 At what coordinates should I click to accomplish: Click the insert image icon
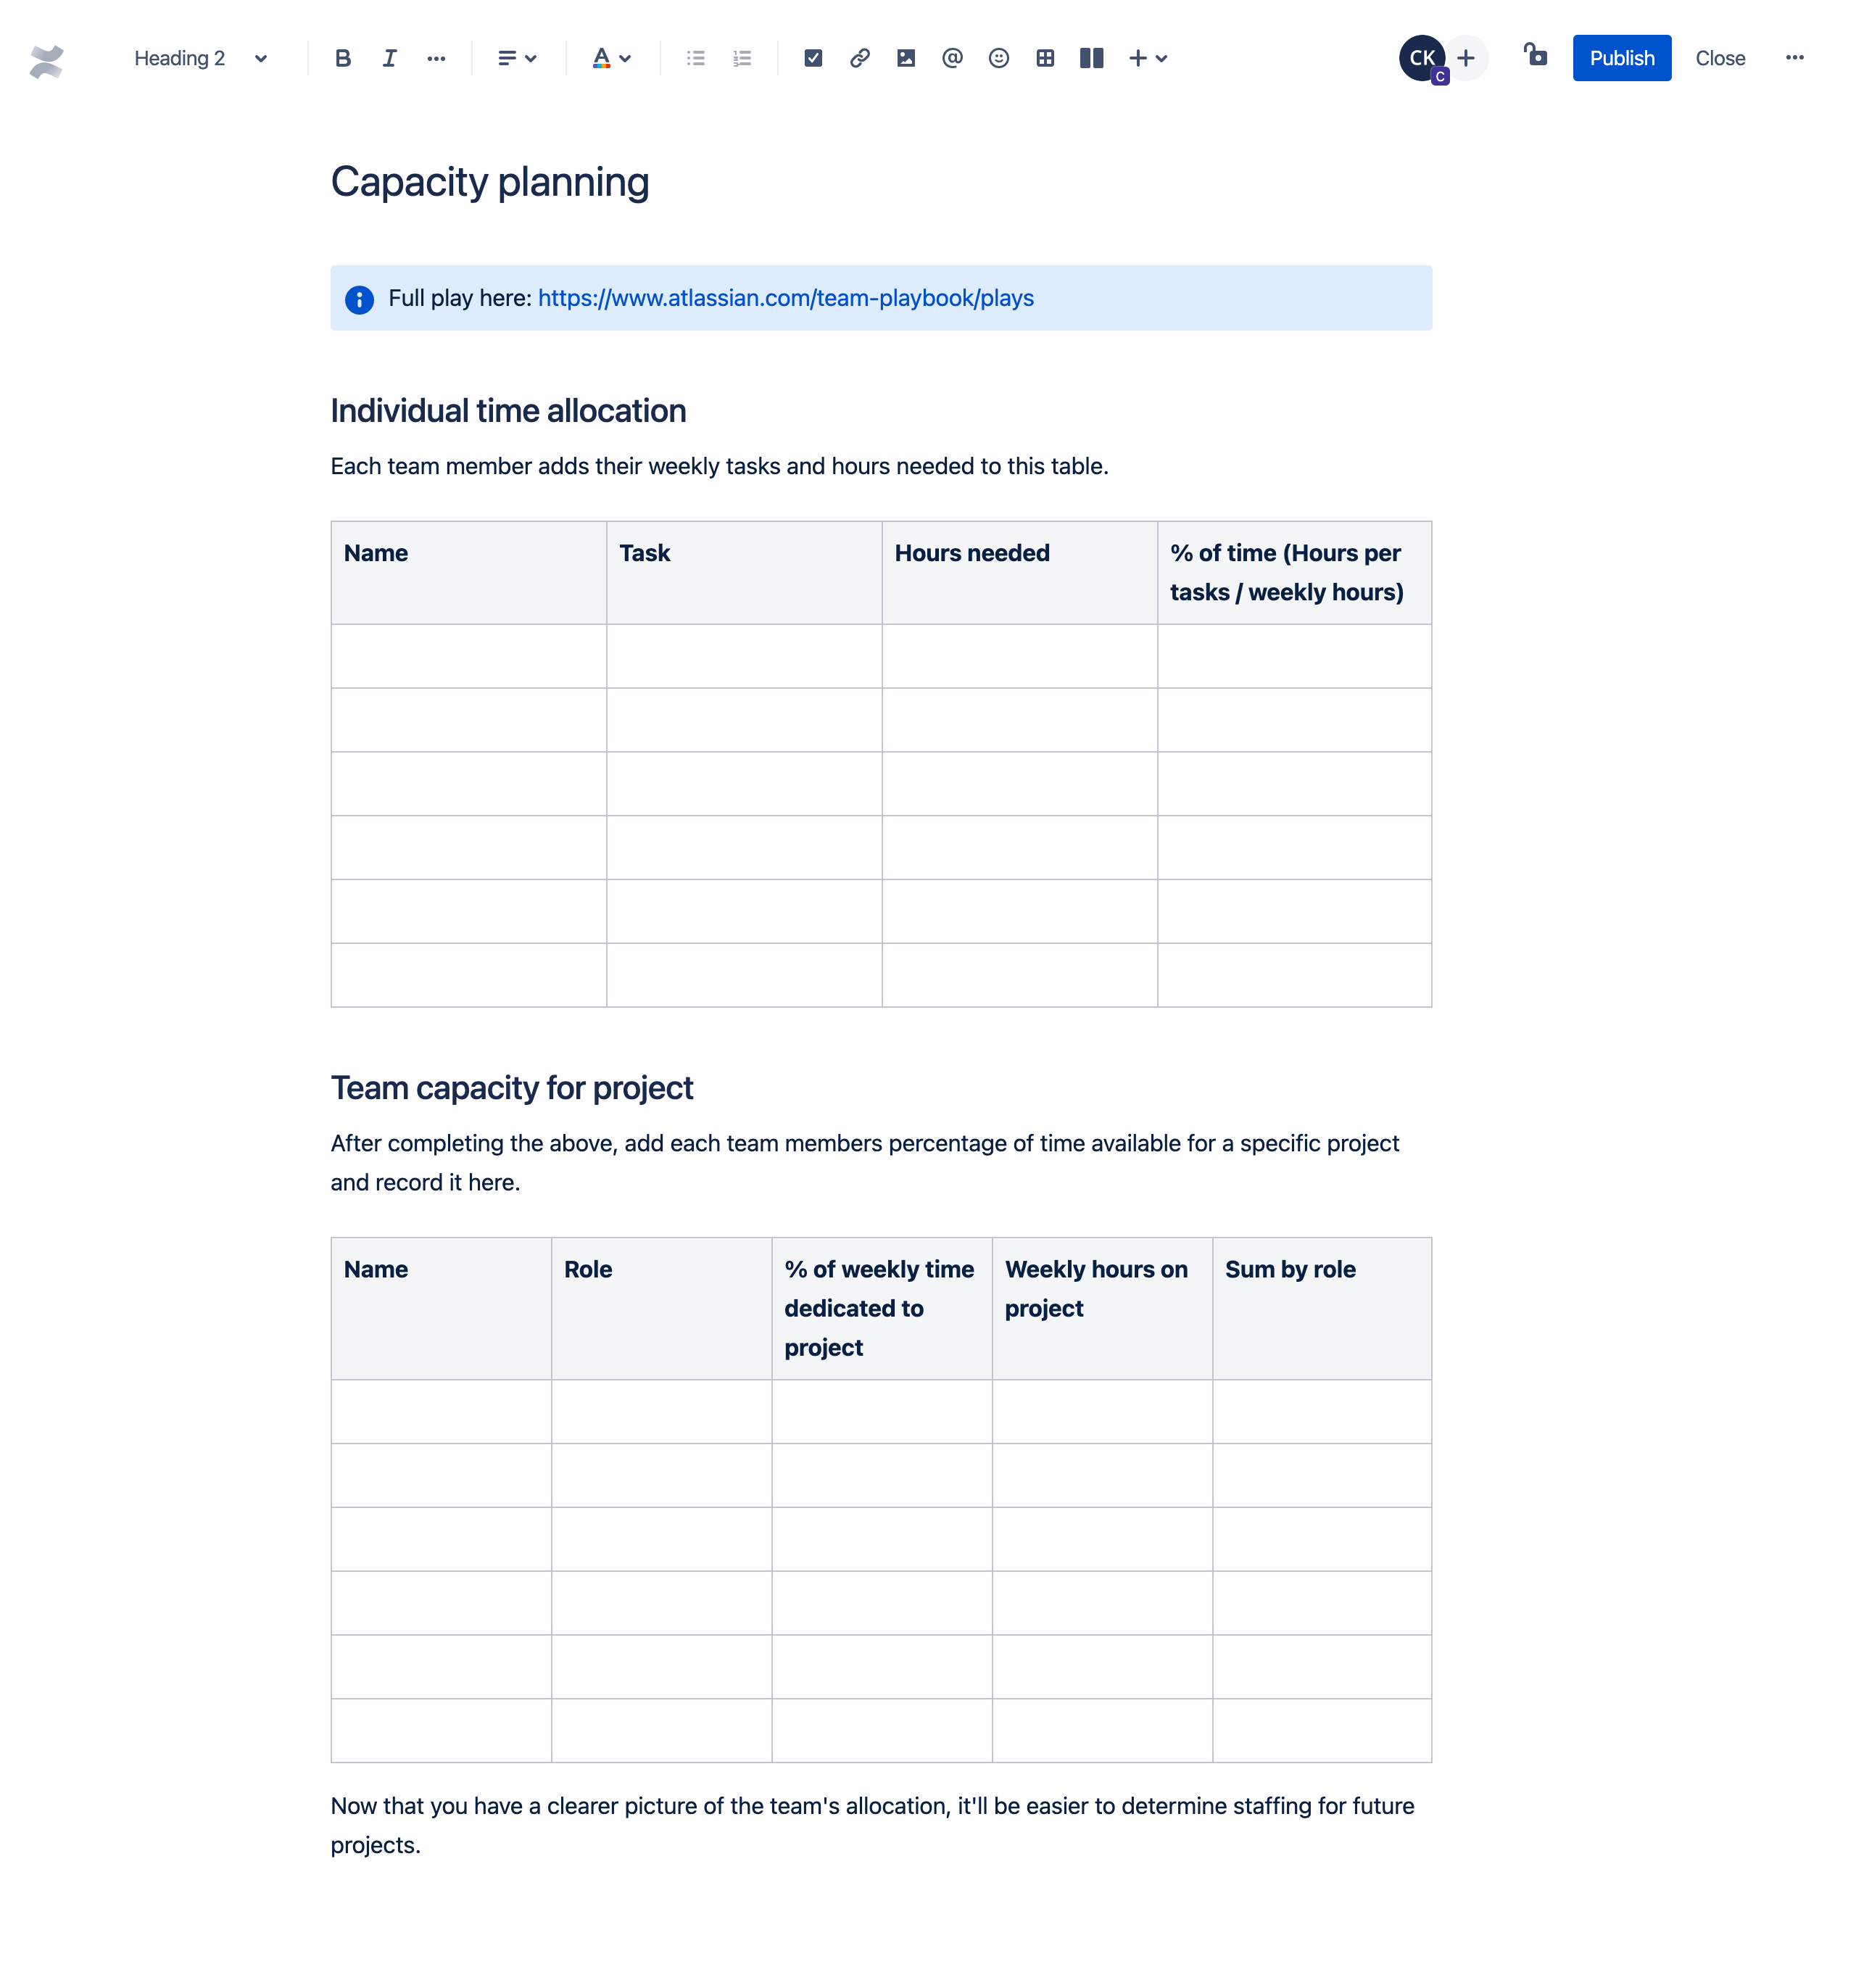pos(906,57)
